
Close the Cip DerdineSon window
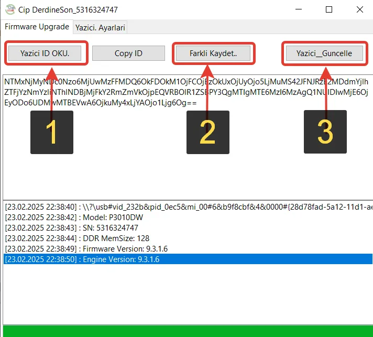tap(360, 9)
